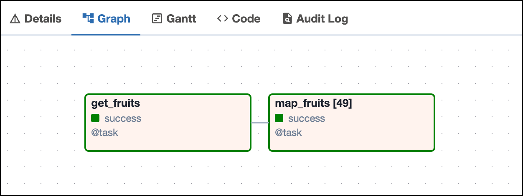Click the angle brackets Code icon

[x=222, y=19]
